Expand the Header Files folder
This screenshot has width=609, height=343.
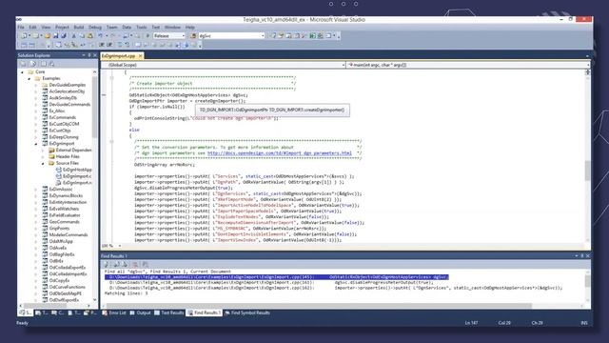pos(43,156)
